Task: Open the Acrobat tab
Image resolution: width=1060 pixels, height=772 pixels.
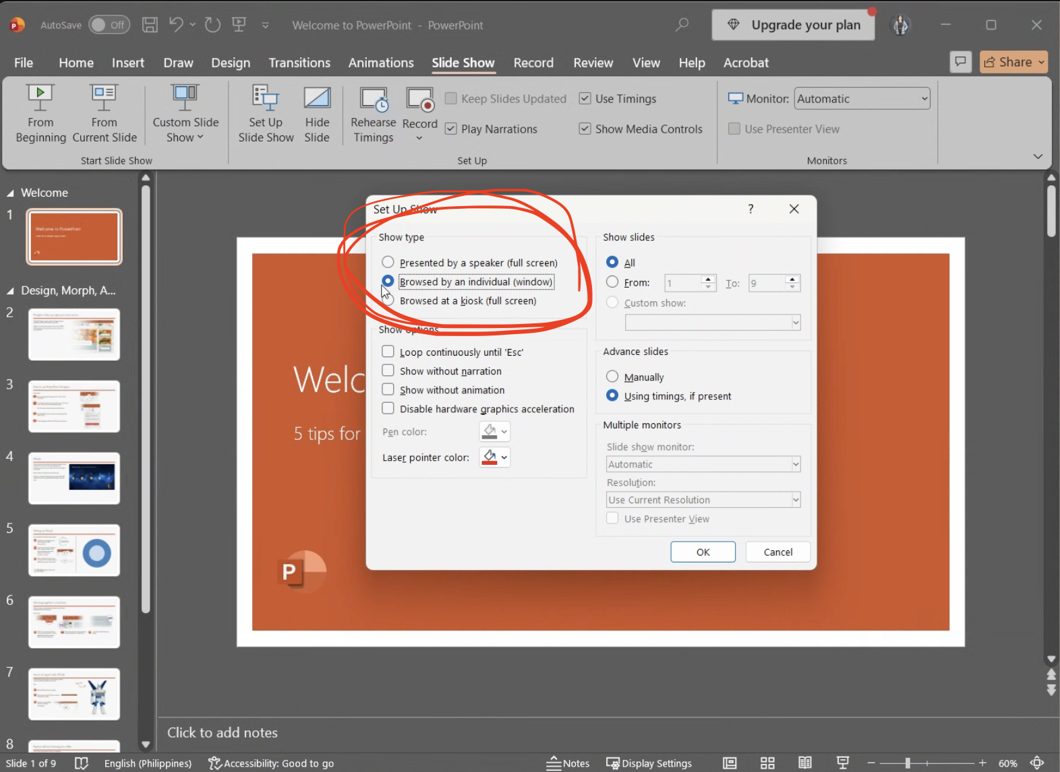Action: pyautogui.click(x=746, y=63)
